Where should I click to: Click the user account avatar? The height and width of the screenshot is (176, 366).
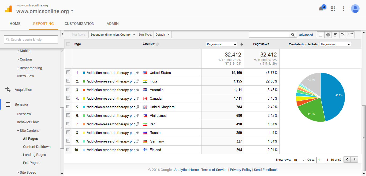coord(355,9)
